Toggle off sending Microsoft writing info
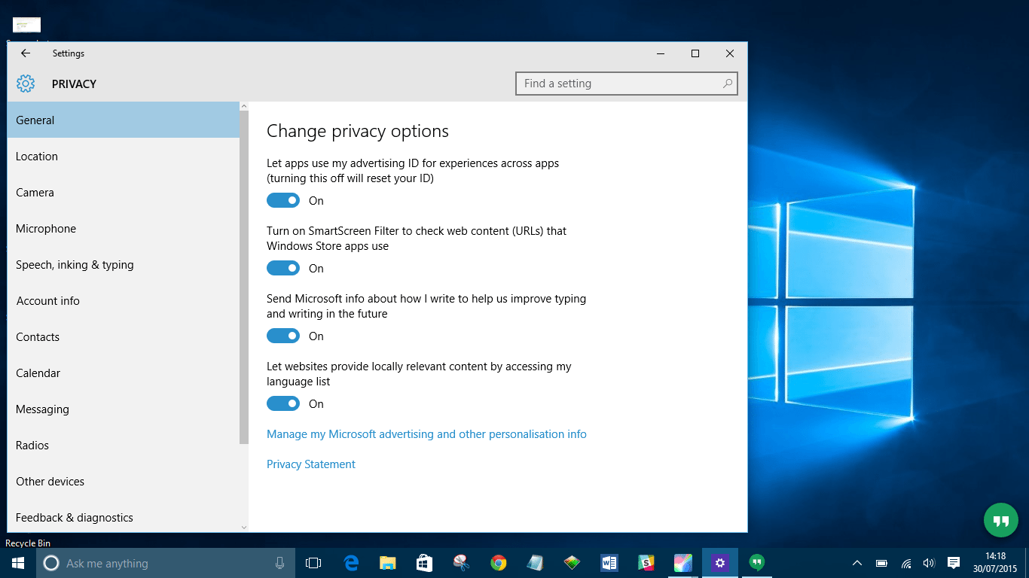Screen dimensions: 1029x578 283,336
